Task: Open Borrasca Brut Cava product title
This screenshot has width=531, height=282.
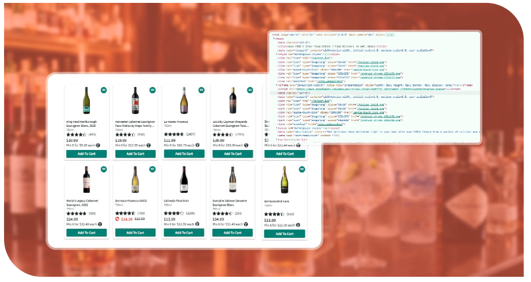Action: click(x=277, y=202)
